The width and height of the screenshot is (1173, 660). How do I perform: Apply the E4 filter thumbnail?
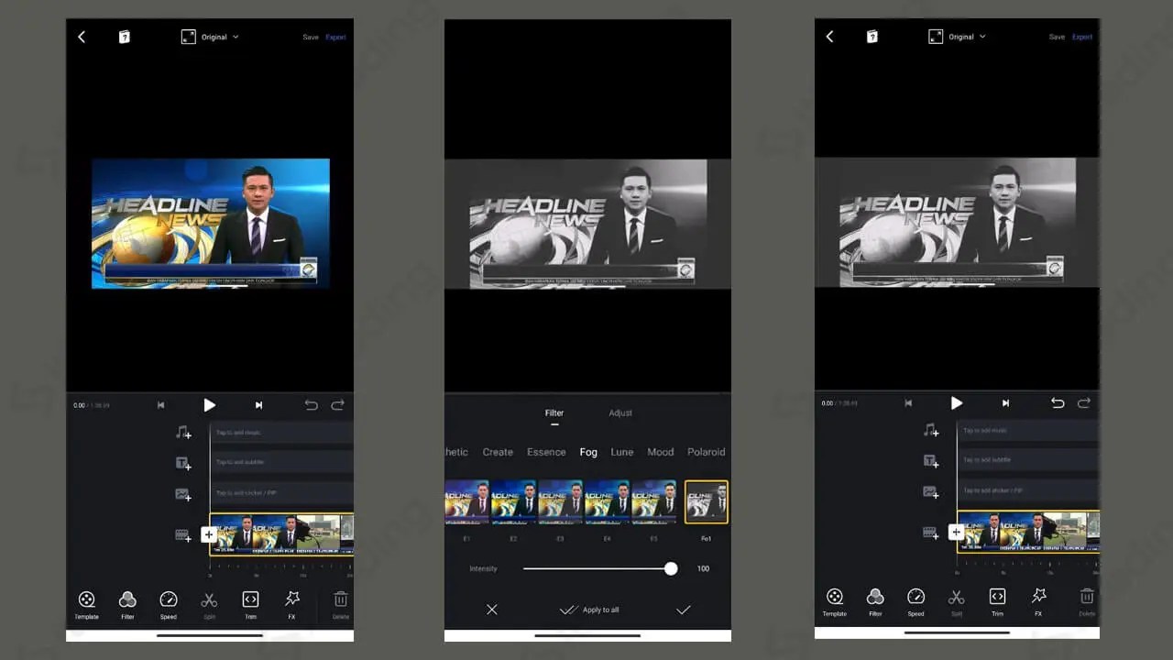tap(608, 501)
